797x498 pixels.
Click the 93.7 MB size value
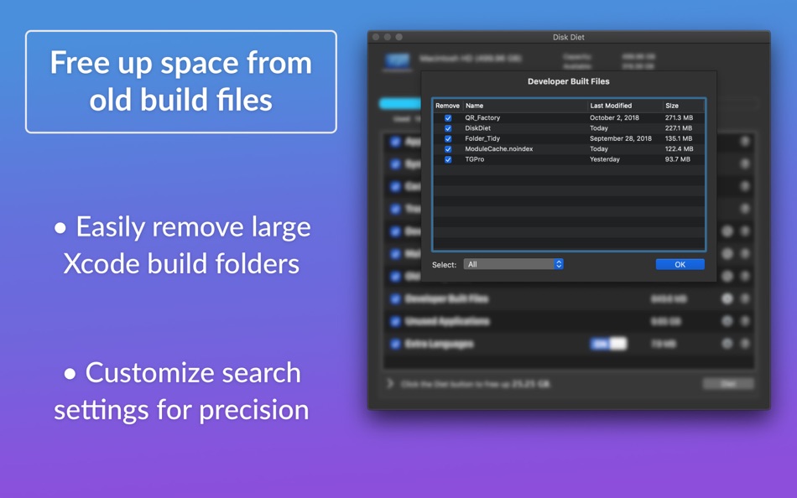click(677, 159)
